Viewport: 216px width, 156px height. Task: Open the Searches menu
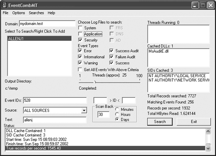click(36, 13)
